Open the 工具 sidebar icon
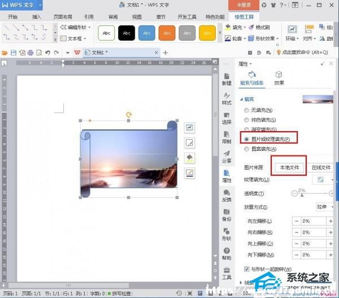The image size is (339, 298). [x=227, y=273]
